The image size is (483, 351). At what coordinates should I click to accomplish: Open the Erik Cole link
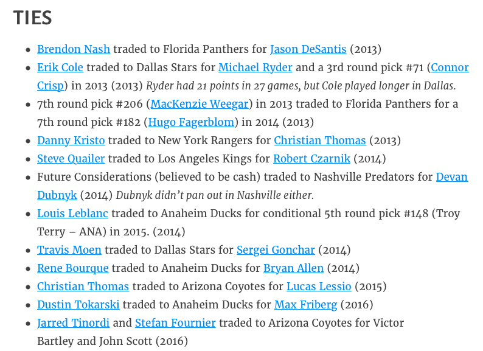coord(60,68)
